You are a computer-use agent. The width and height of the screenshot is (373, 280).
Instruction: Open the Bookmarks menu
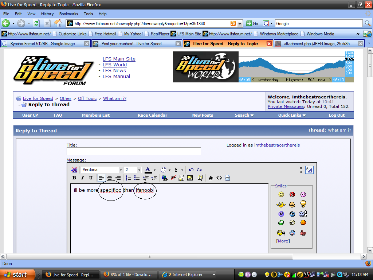point(69,14)
